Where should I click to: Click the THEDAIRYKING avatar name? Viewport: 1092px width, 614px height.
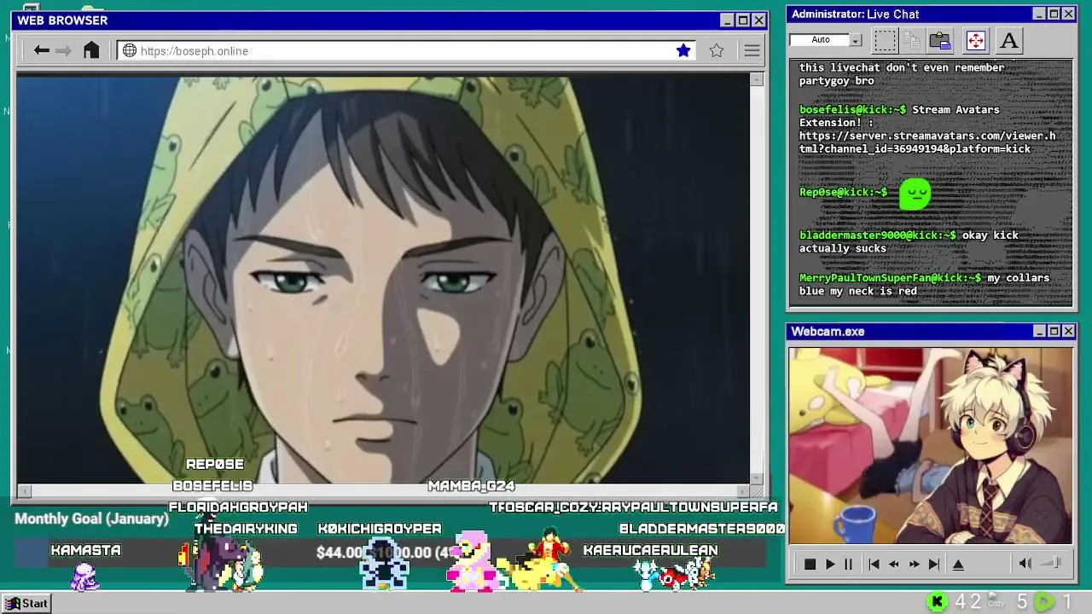click(246, 529)
